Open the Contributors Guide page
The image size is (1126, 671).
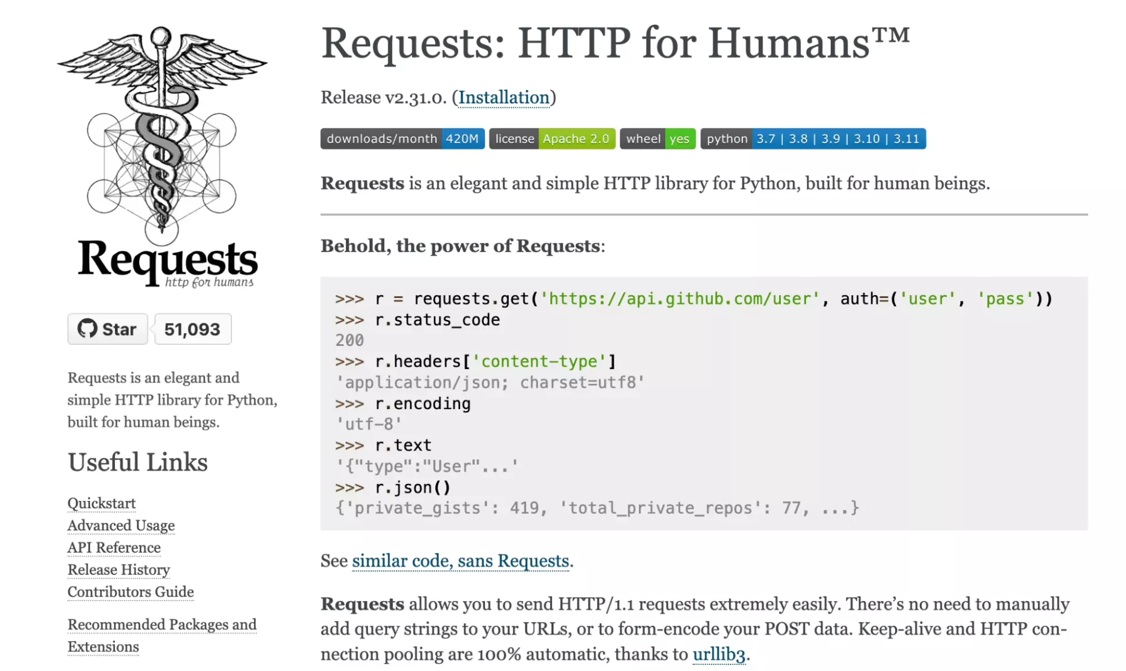130,592
